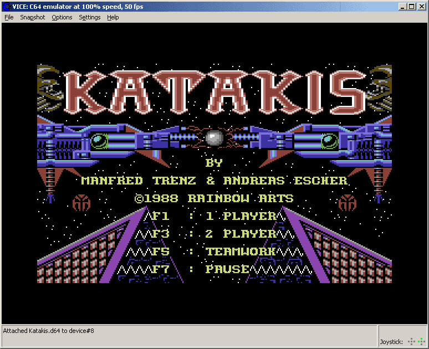Click the joystick status indicator
The width and height of the screenshot is (429, 349).
416,341
